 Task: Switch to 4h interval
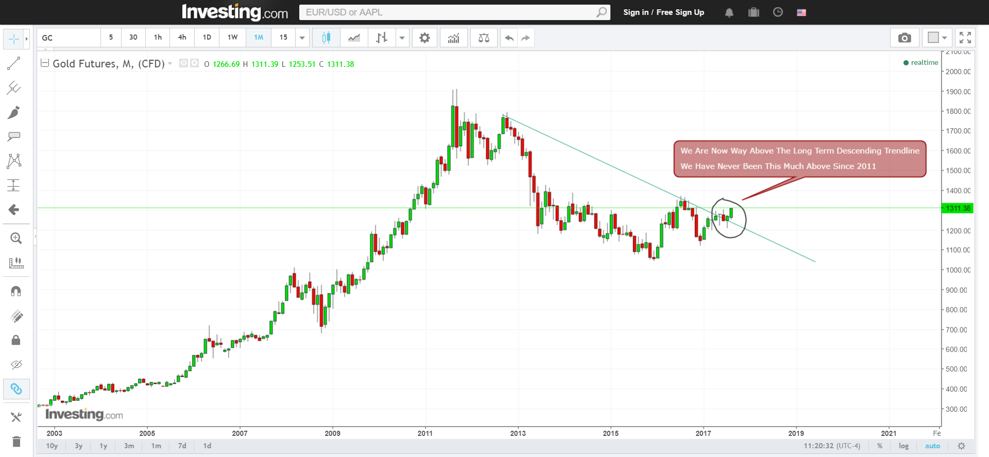coord(182,38)
